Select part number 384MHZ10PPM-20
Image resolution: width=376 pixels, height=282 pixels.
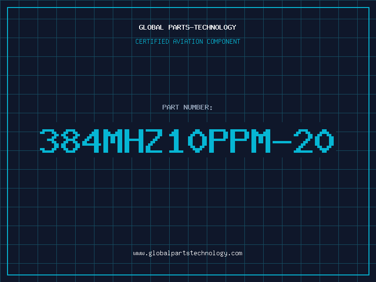[187, 141]
